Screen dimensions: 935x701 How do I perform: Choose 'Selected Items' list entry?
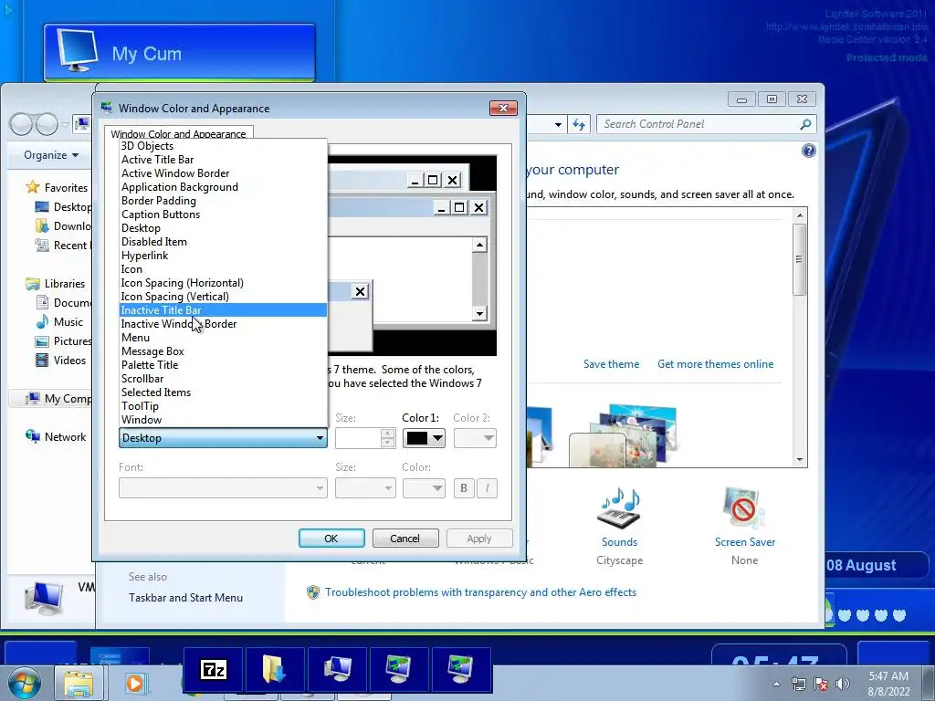click(224, 392)
